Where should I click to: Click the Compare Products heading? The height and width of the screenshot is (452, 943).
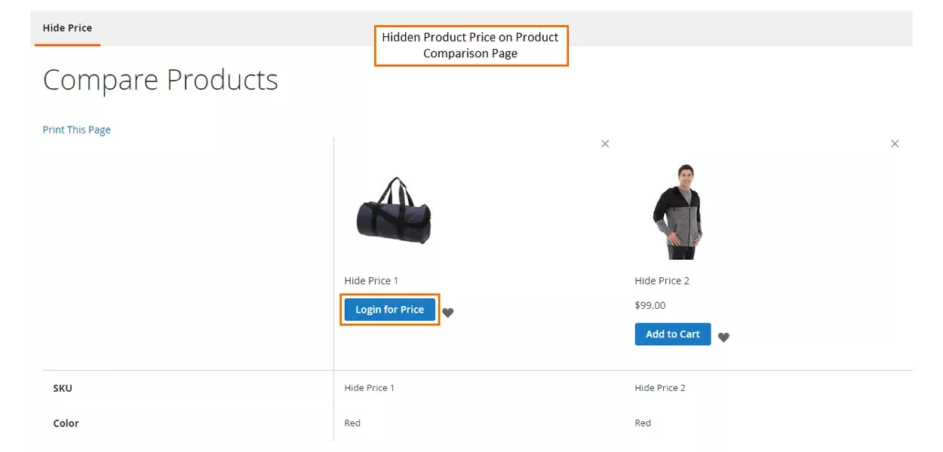160,80
